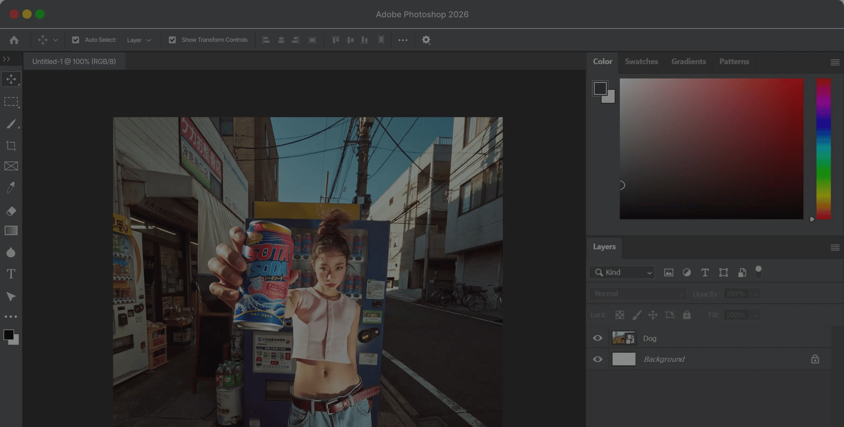
Task: Expand the collapsed toolbar double-arrow
Action: (7, 59)
